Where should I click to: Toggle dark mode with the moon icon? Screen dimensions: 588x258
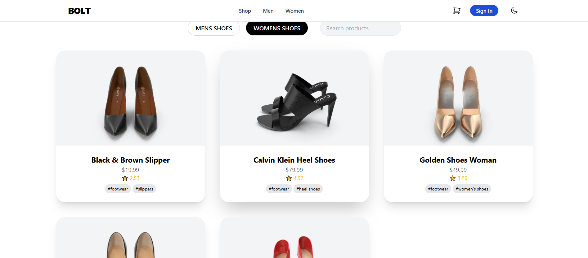pos(514,10)
